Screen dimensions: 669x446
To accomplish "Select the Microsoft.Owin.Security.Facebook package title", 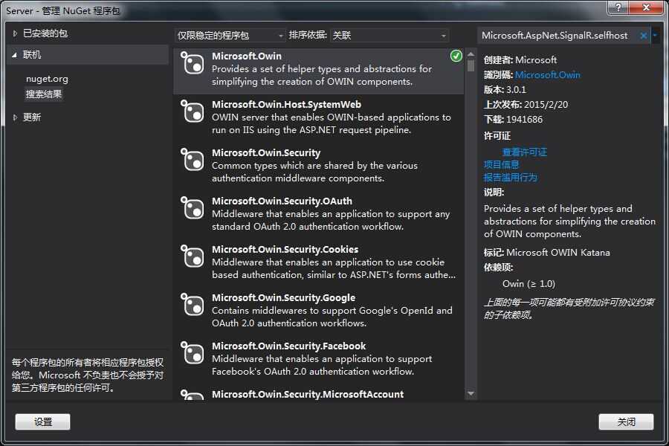I will (289, 345).
